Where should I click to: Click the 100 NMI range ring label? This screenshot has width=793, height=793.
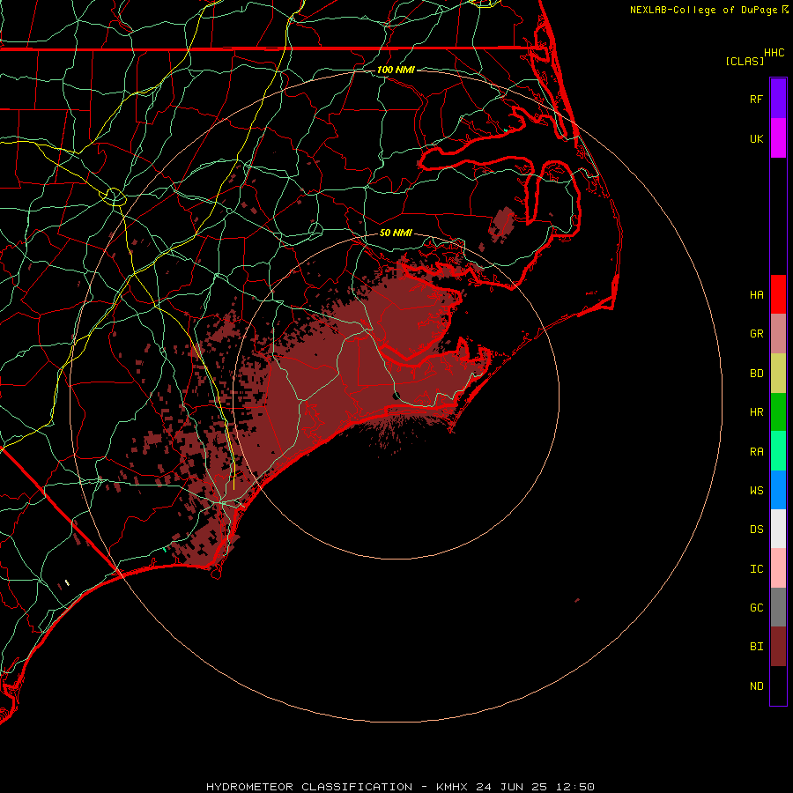396,70
